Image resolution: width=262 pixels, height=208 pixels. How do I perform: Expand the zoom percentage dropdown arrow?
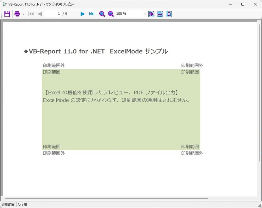145,14
